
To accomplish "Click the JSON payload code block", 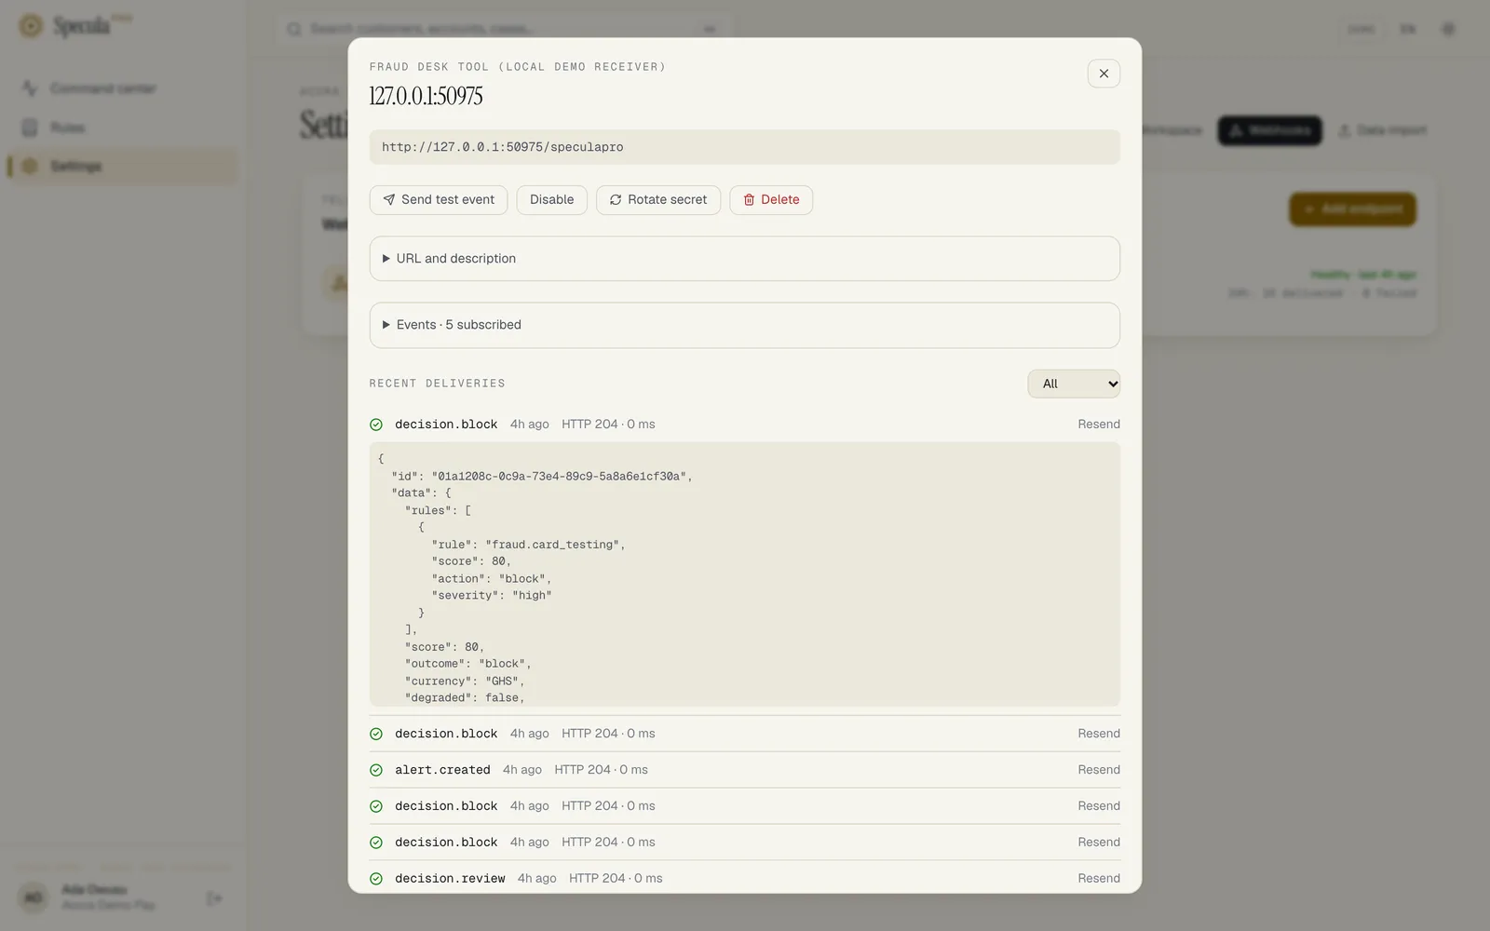I will click(744, 573).
